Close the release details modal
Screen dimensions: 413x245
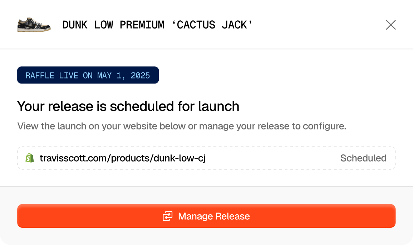click(x=391, y=25)
